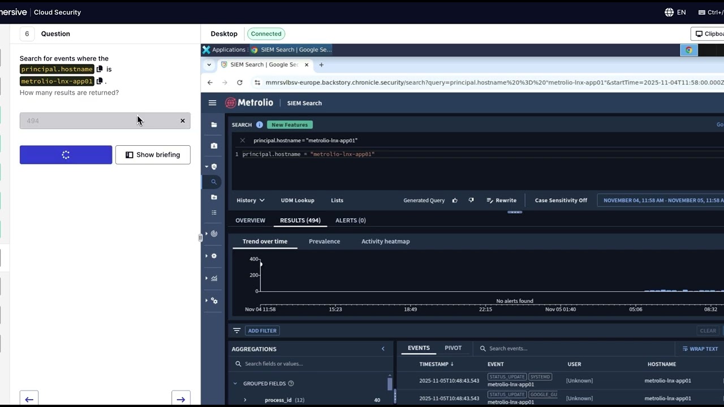Image resolution: width=724 pixels, height=407 pixels.
Task: Clear the answer field with the X
Action: [x=183, y=120]
